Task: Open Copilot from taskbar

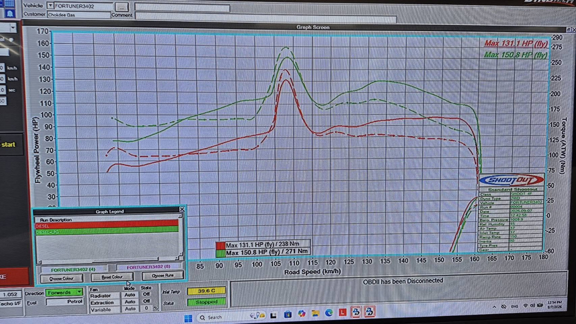Action: click(301, 314)
